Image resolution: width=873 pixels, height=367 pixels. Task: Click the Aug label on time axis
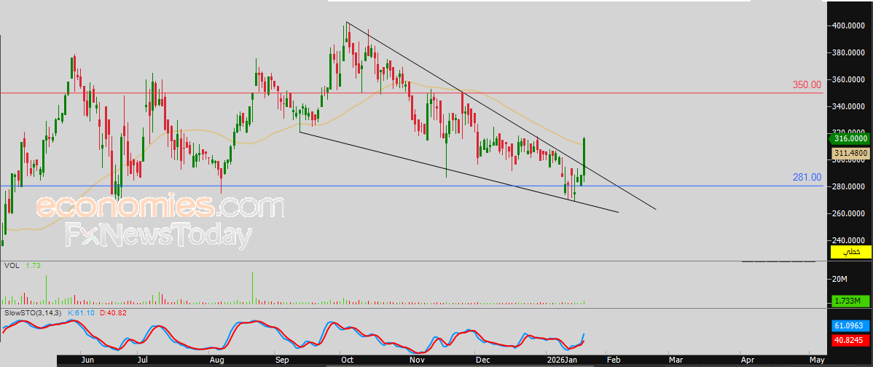point(216,360)
